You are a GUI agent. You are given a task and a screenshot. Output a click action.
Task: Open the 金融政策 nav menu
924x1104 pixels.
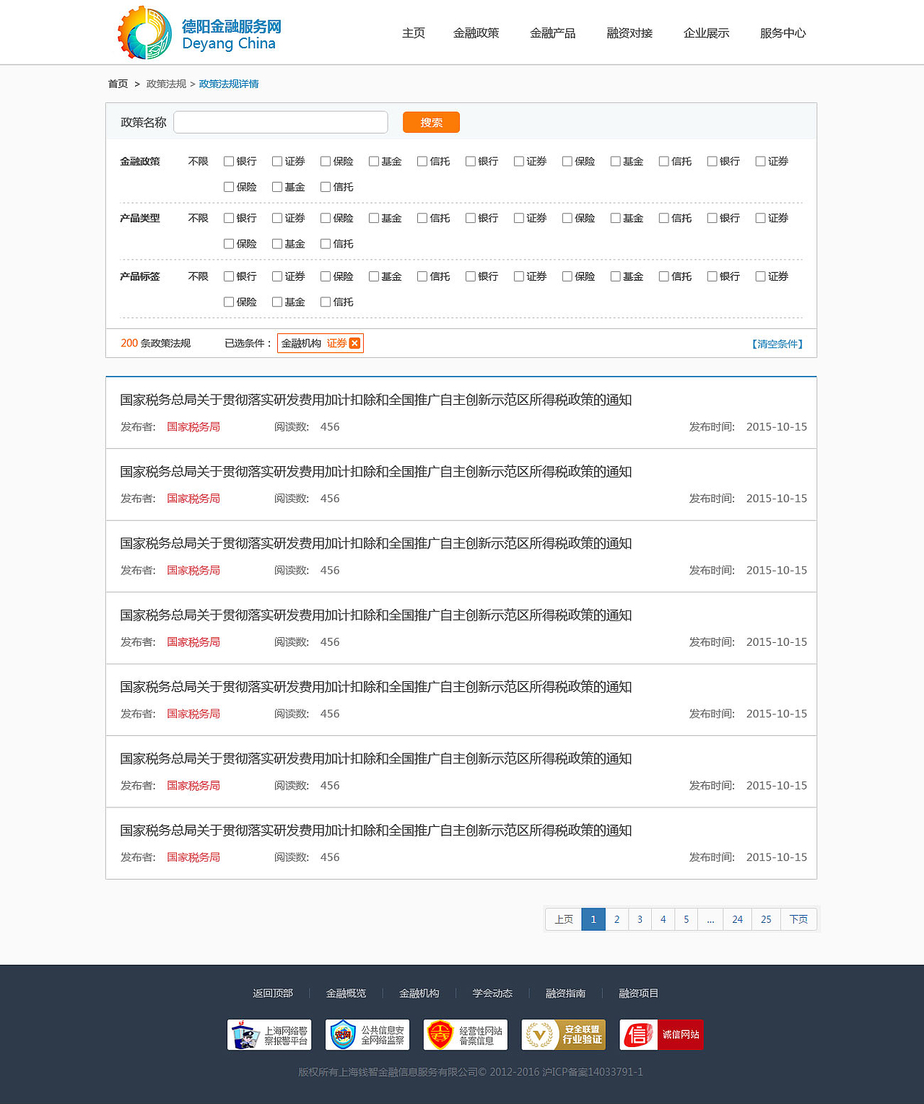pyautogui.click(x=476, y=33)
